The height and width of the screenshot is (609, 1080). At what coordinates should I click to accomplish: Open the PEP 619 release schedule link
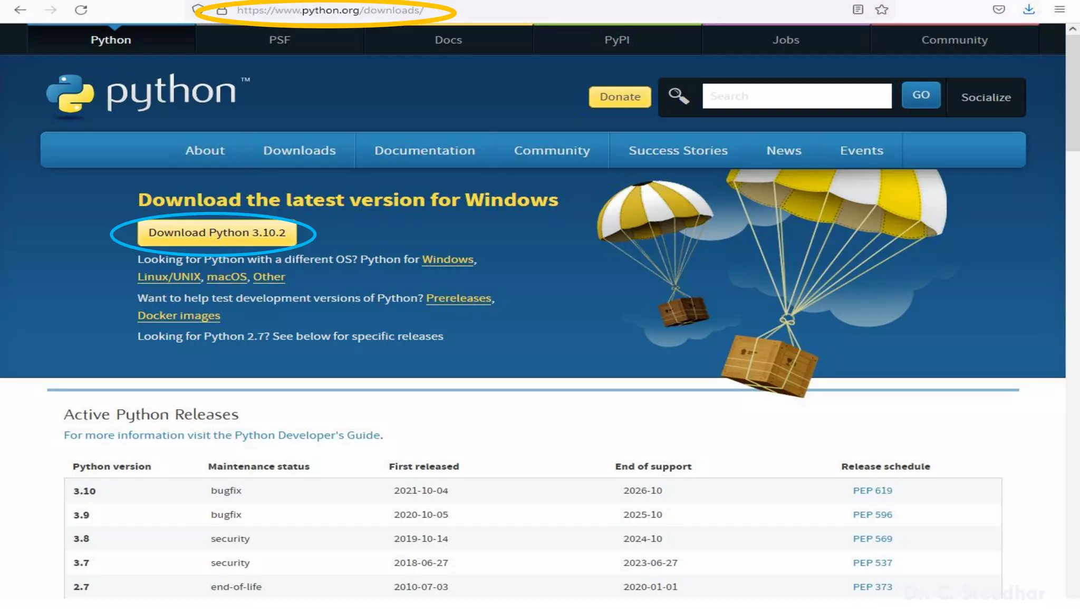pyautogui.click(x=872, y=490)
